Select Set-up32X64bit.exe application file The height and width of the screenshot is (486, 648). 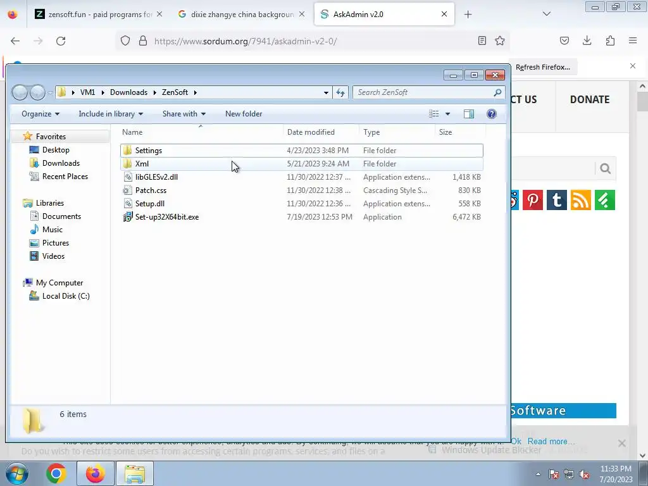coord(302,217)
